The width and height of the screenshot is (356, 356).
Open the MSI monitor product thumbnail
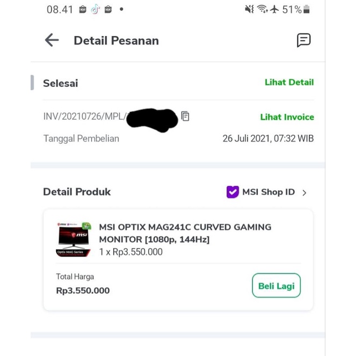click(x=73, y=239)
